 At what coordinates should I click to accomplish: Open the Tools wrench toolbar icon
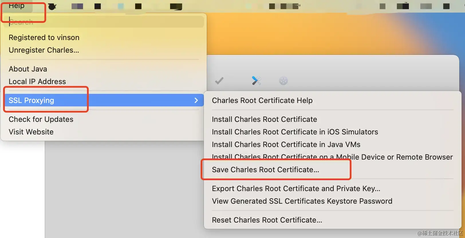click(256, 81)
